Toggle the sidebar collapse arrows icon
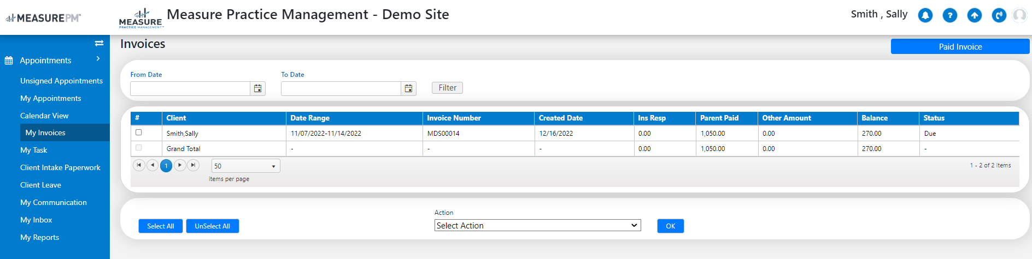This screenshot has height=259, width=1032. (99, 43)
